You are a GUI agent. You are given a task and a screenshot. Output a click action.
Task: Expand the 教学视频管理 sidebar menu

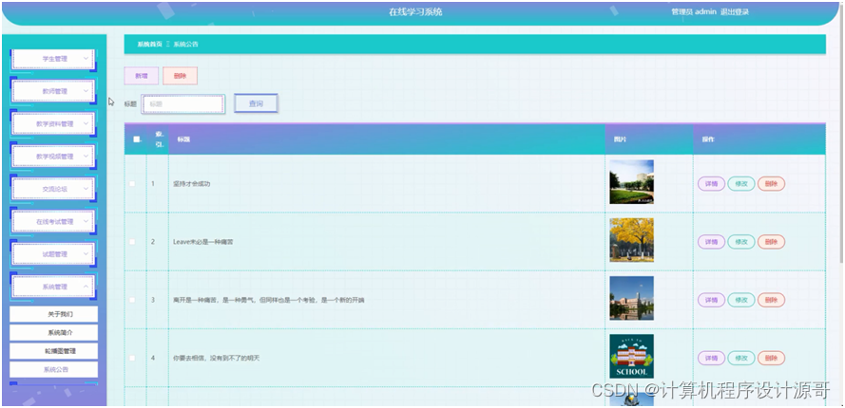click(53, 157)
